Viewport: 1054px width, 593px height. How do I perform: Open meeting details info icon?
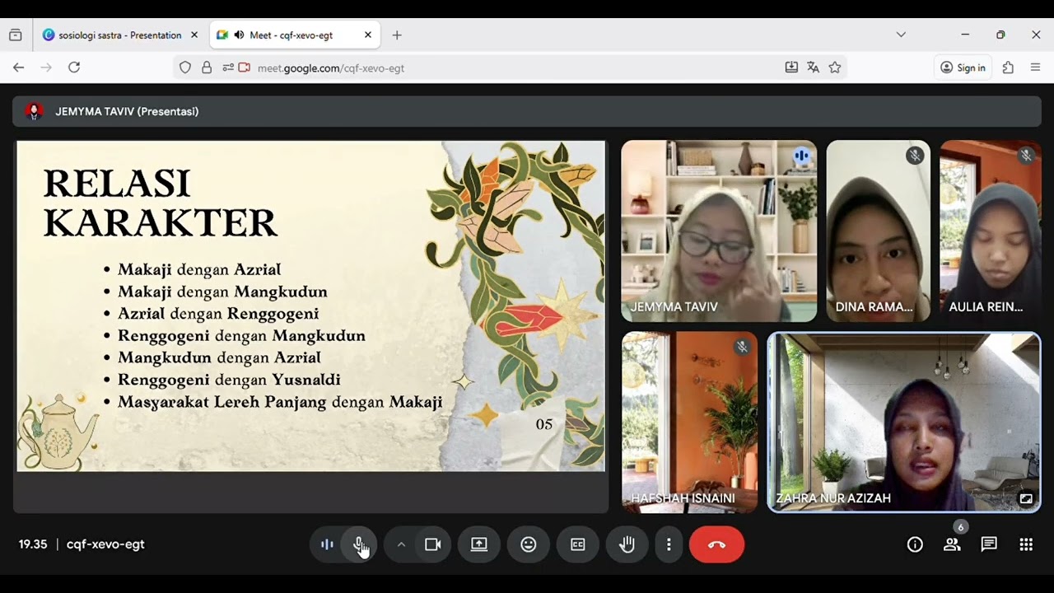915,544
